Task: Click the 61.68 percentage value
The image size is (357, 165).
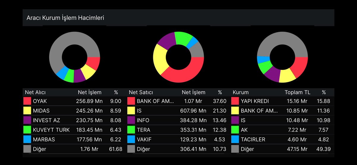Action: tap(115, 149)
